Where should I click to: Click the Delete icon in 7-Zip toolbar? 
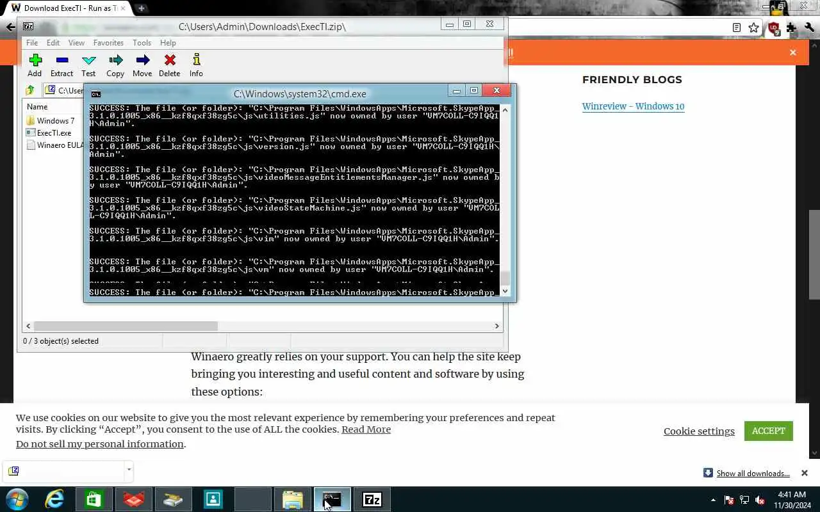tap(169, 60)
